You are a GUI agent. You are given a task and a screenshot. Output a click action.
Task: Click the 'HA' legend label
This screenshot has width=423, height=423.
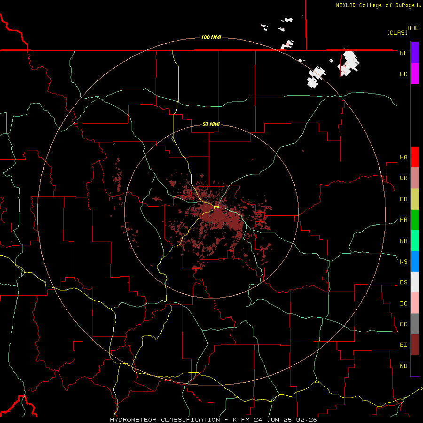tap(403, 157)
